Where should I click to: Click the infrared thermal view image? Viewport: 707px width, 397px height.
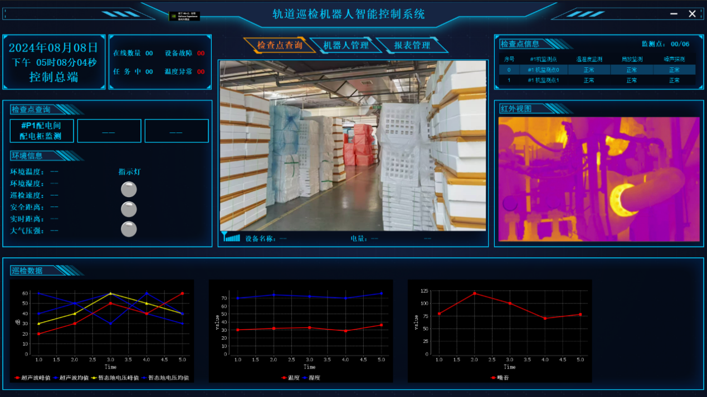[599, 179]
